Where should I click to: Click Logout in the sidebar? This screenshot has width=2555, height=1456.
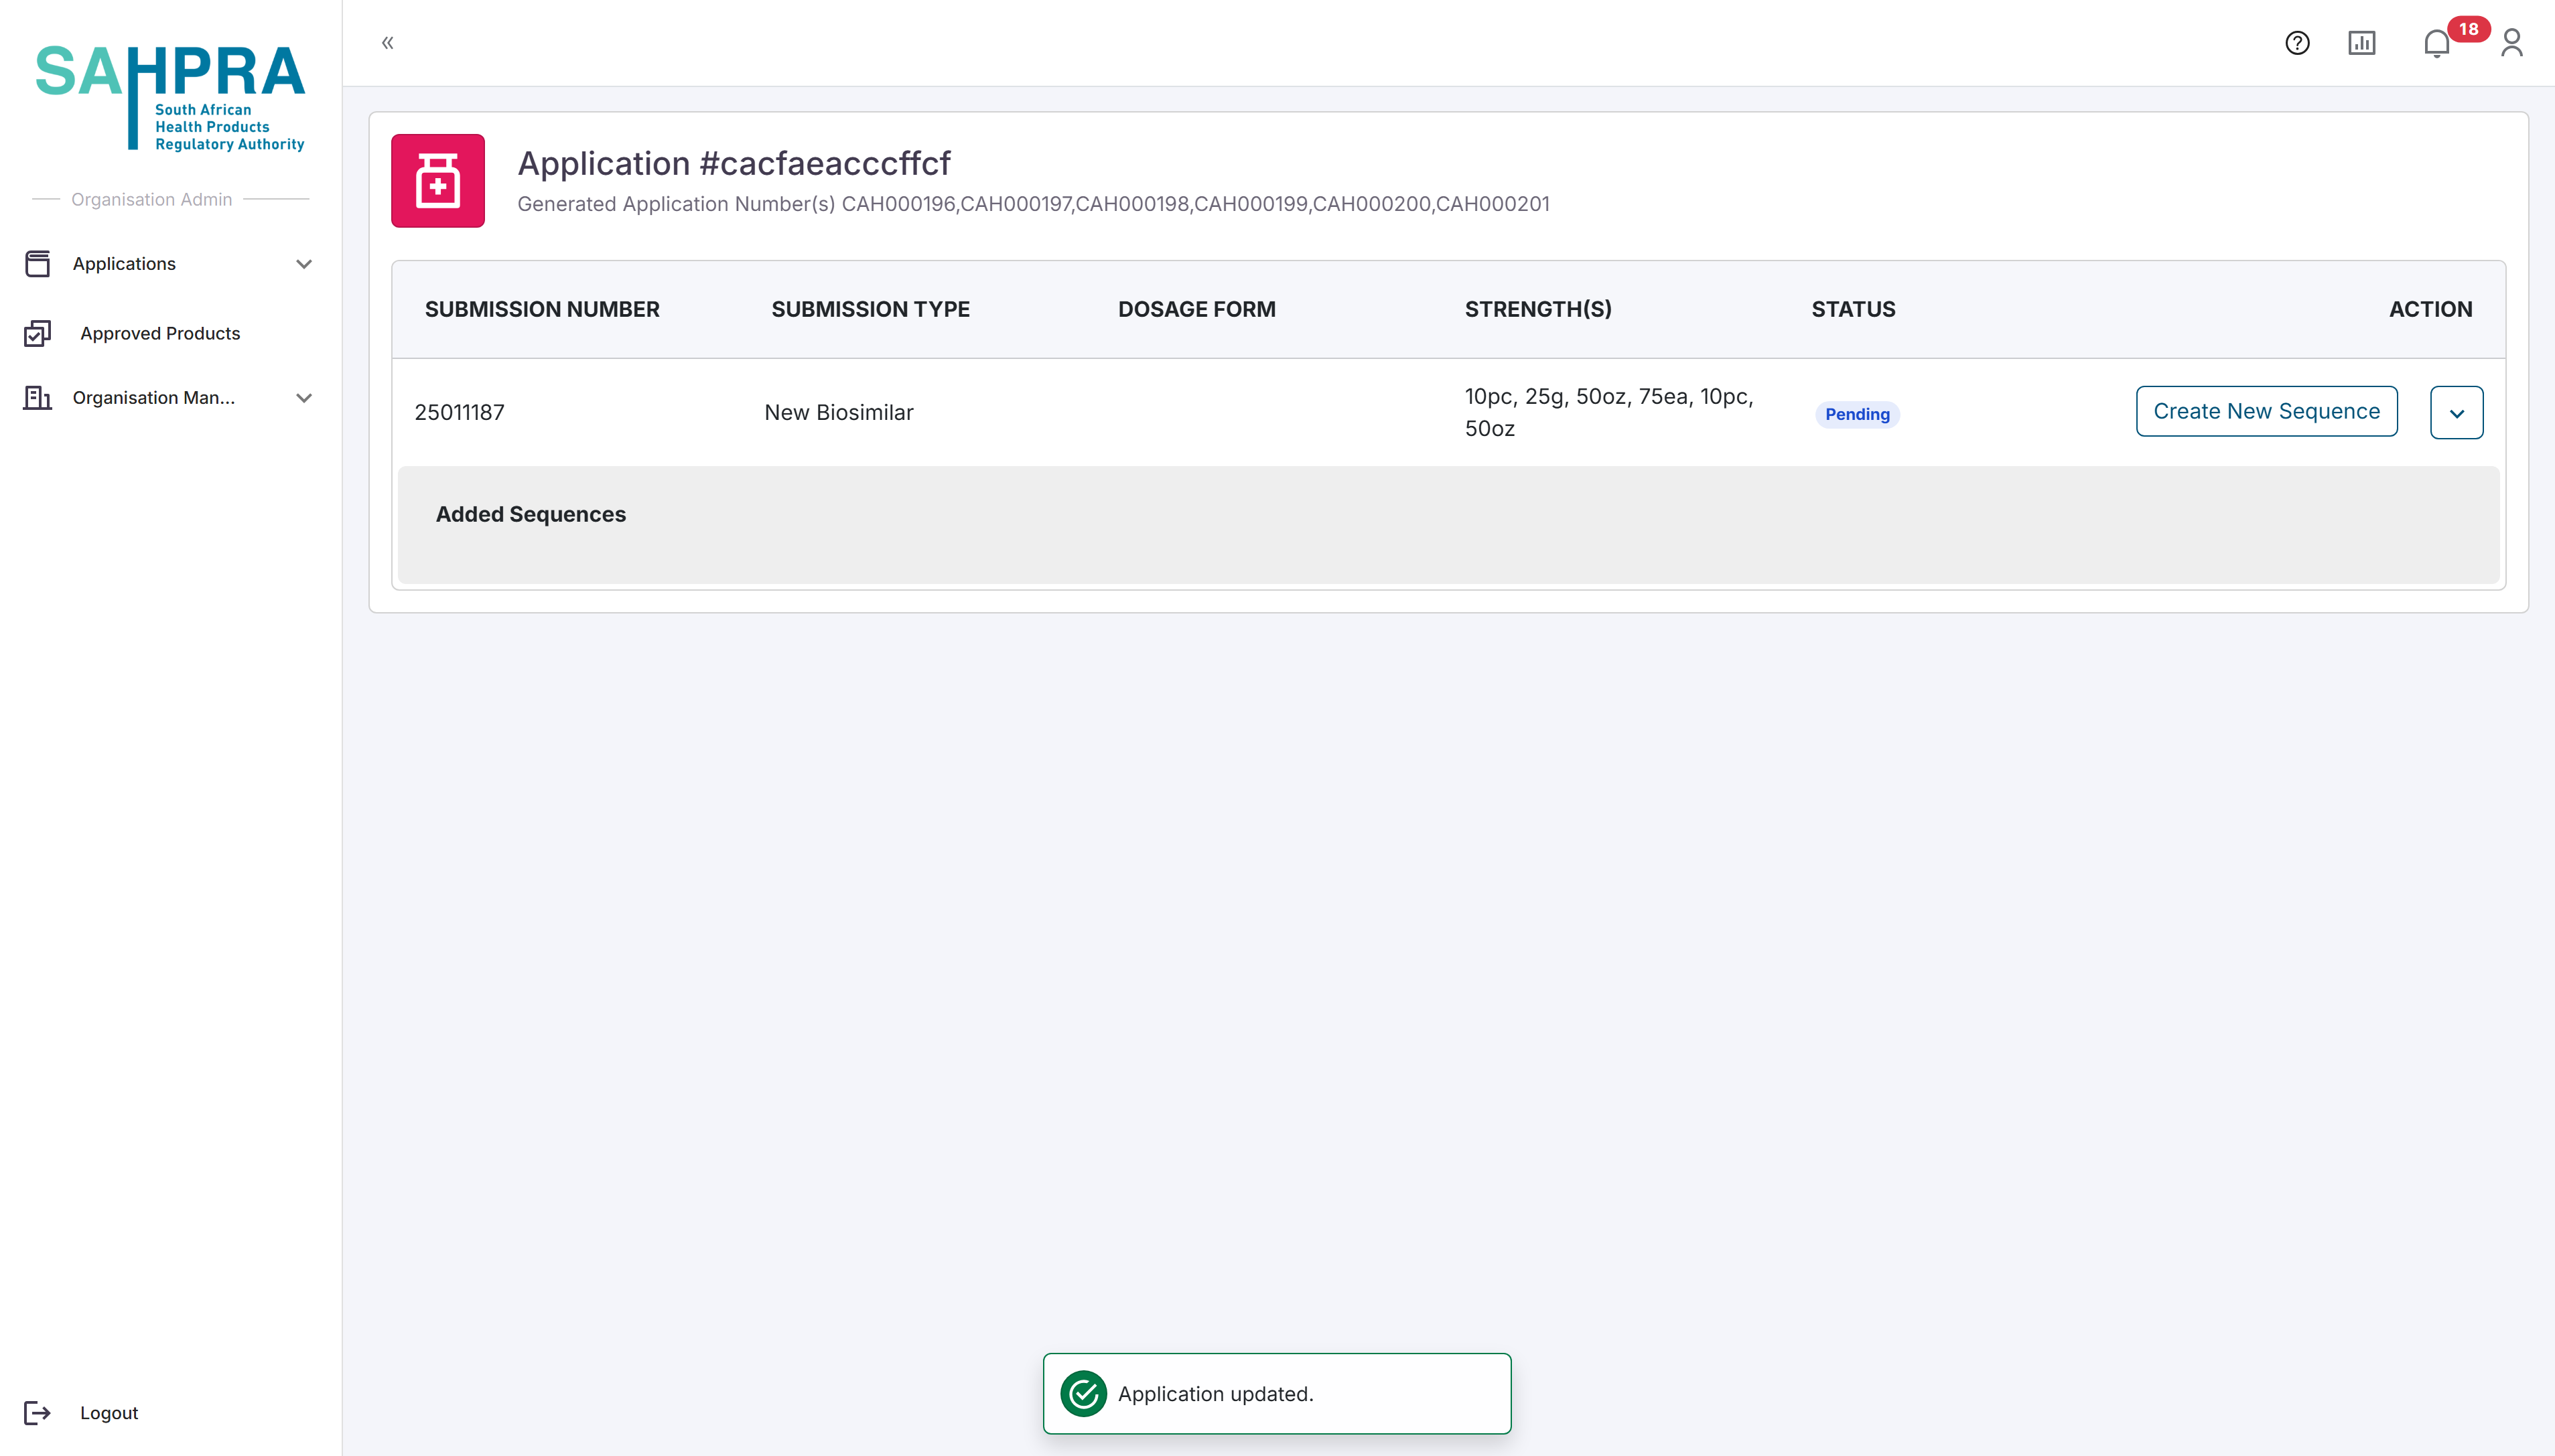coord(109,1412)
